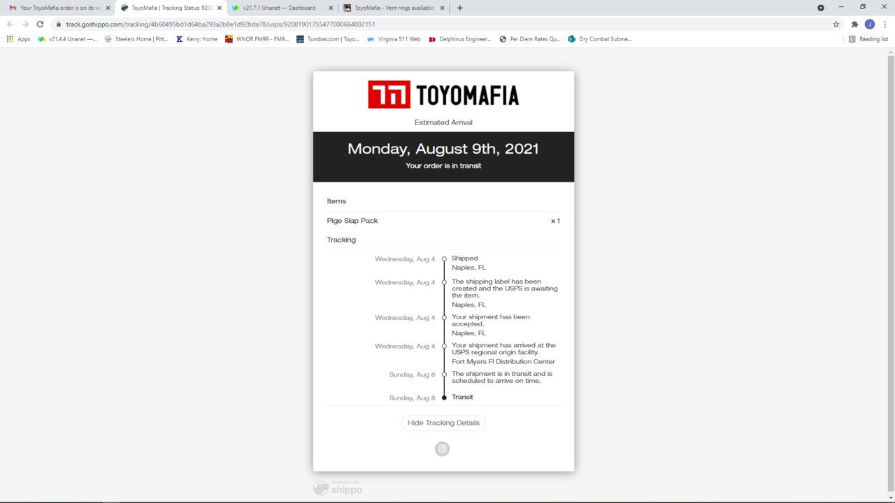
Task: Open the Extensions puzzle menu
Action: [x=854, y=24]
